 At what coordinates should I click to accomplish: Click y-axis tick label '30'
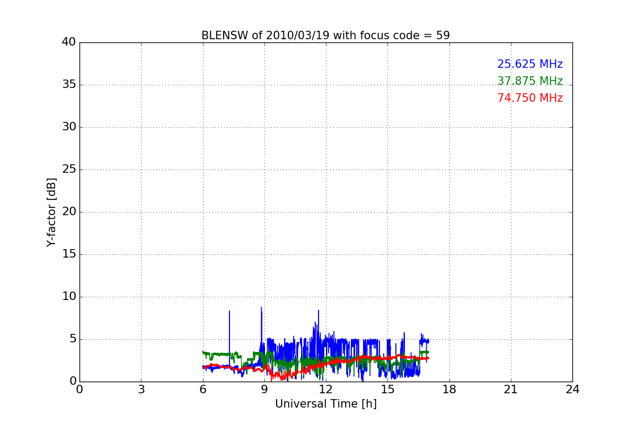point(69,127)
